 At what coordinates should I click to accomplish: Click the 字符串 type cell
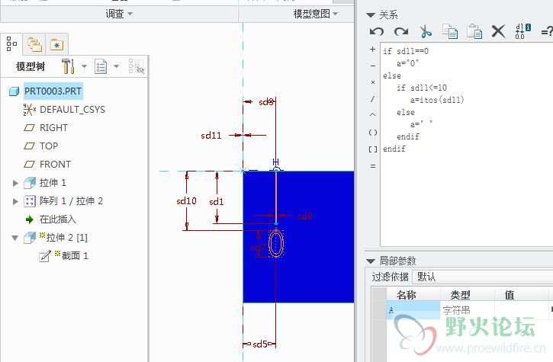pyautogui.click(x=468, y=310)
